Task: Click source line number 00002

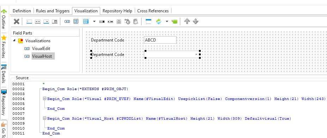Action: [x=18, y=89]
